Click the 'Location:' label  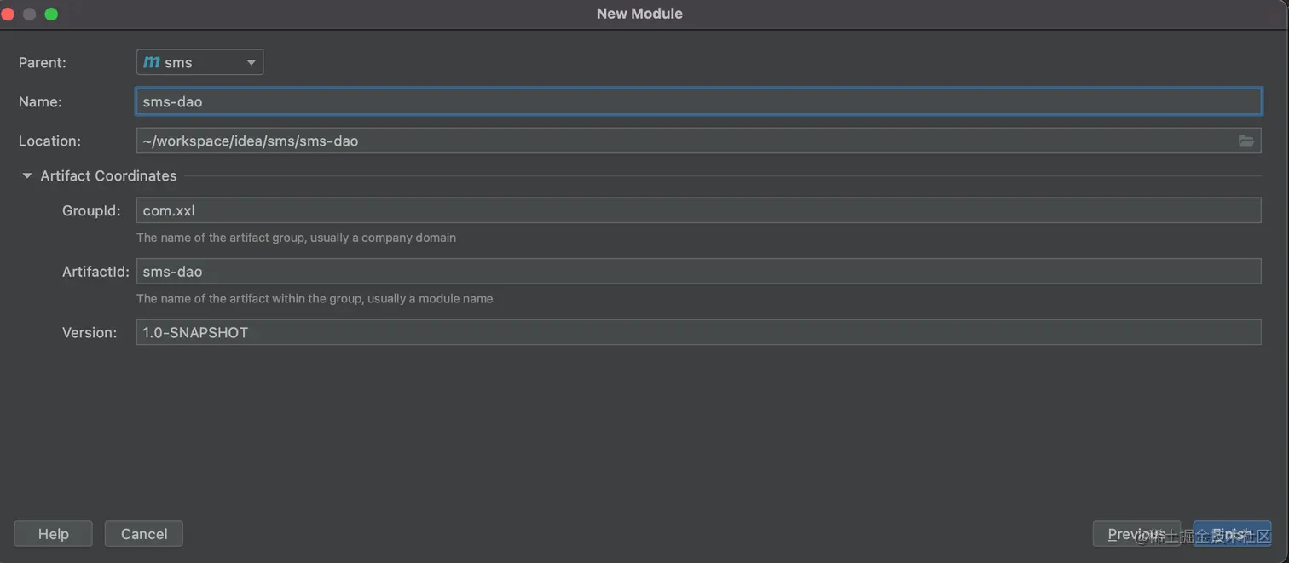point(49,141)
